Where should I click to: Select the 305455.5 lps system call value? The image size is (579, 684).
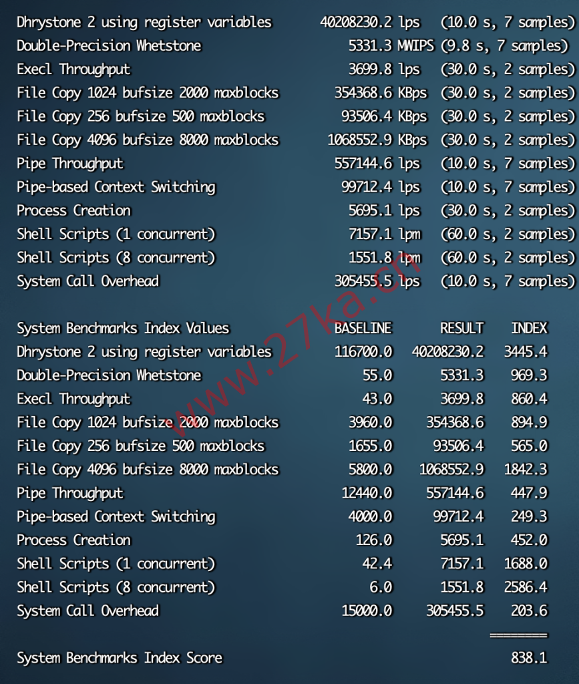377,281
